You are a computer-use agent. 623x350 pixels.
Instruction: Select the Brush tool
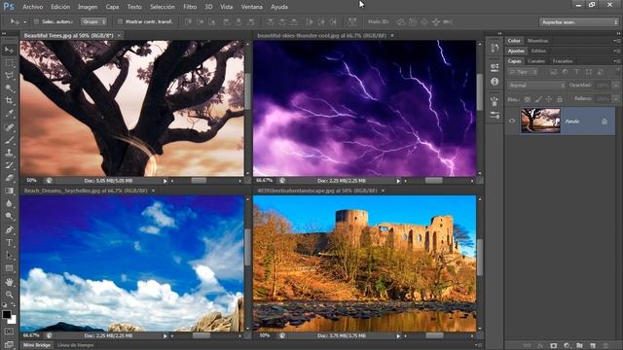point(9,140)
